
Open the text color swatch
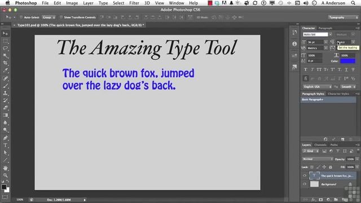(347, 61)
